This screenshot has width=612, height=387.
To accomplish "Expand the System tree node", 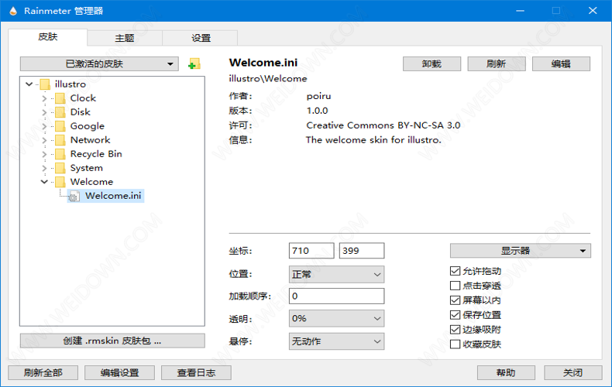I will 44,168.
